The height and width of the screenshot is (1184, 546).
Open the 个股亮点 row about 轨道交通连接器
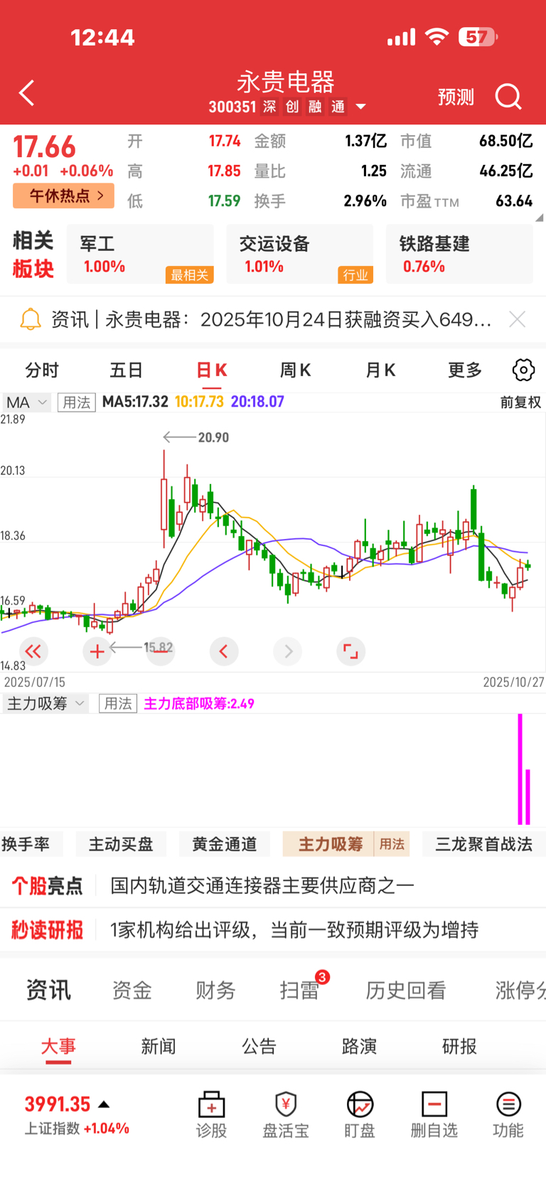click(273, 885)
